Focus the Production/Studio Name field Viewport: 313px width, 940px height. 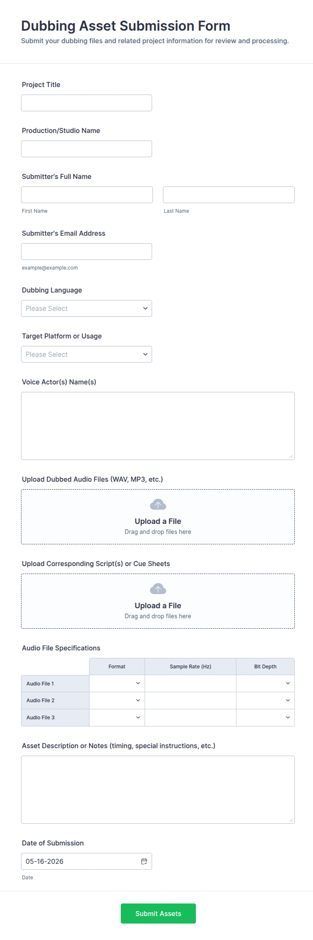click(x=86, y=149)
